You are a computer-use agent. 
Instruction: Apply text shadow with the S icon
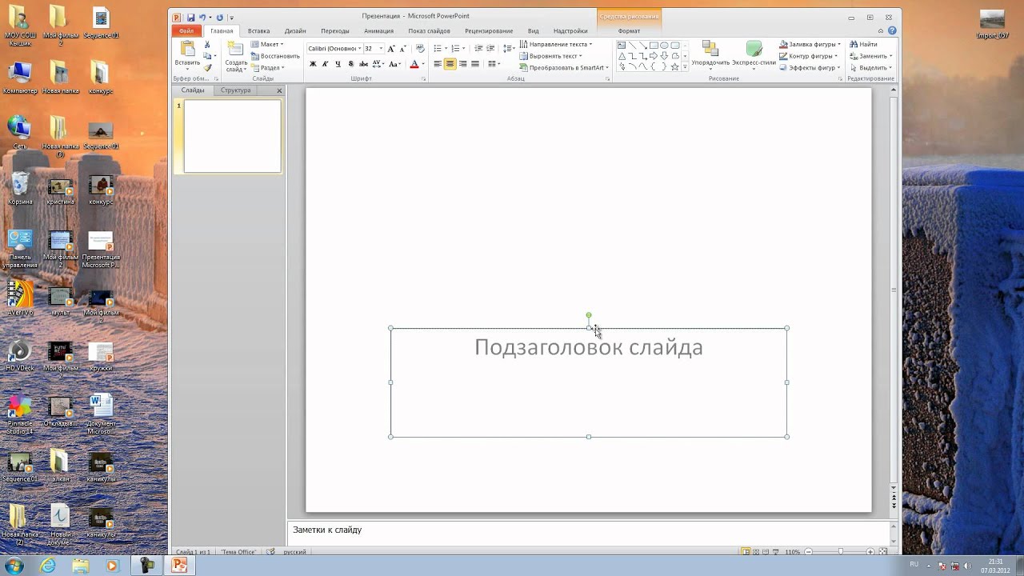pos(350,64)
